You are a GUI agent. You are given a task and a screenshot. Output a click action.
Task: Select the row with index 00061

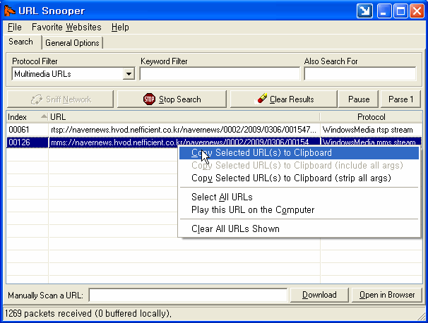(214, 130)
